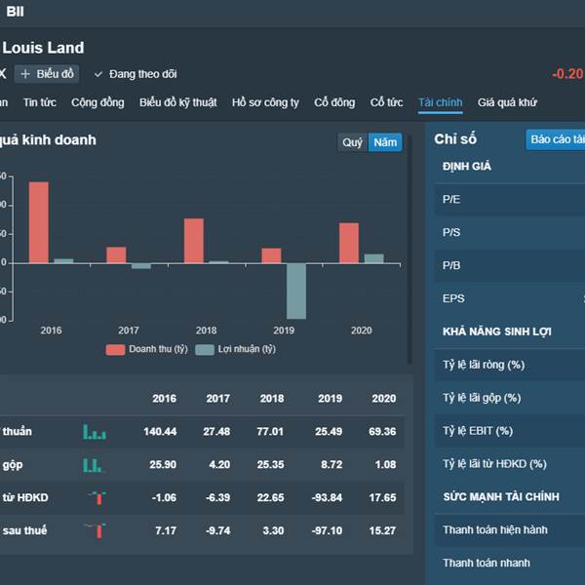This screenshot has width=585, height=585.
Task: Toggle Doanh thu legend red swatch
Action: (x=115, y=350)
